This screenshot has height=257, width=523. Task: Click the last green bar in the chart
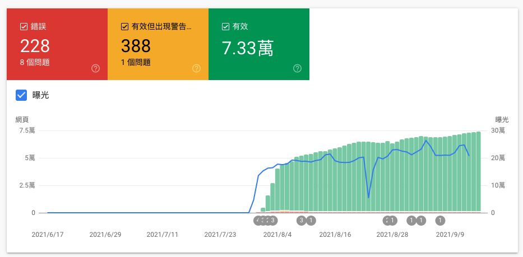(x=478, y=172)
